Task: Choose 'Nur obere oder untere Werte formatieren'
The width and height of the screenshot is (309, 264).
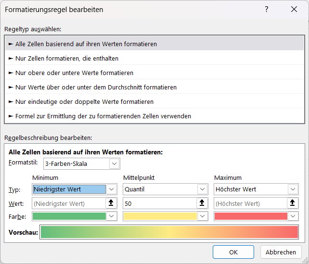Action: point(74,73)
